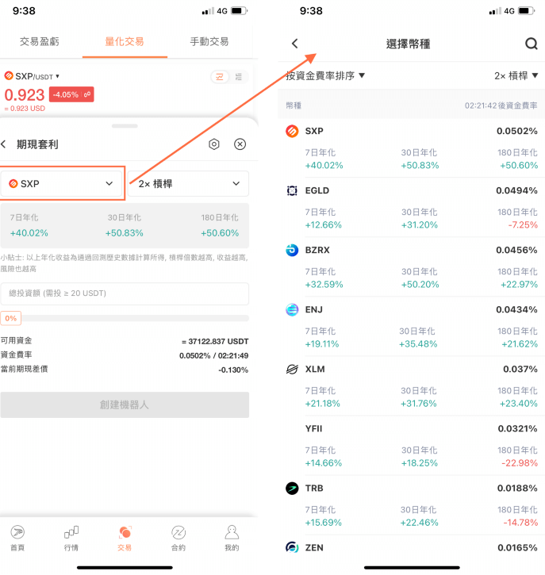Toggle chart view icon next to price
Image resolution: width=545 pixels, height=575 pixels.
coord(220,77)
